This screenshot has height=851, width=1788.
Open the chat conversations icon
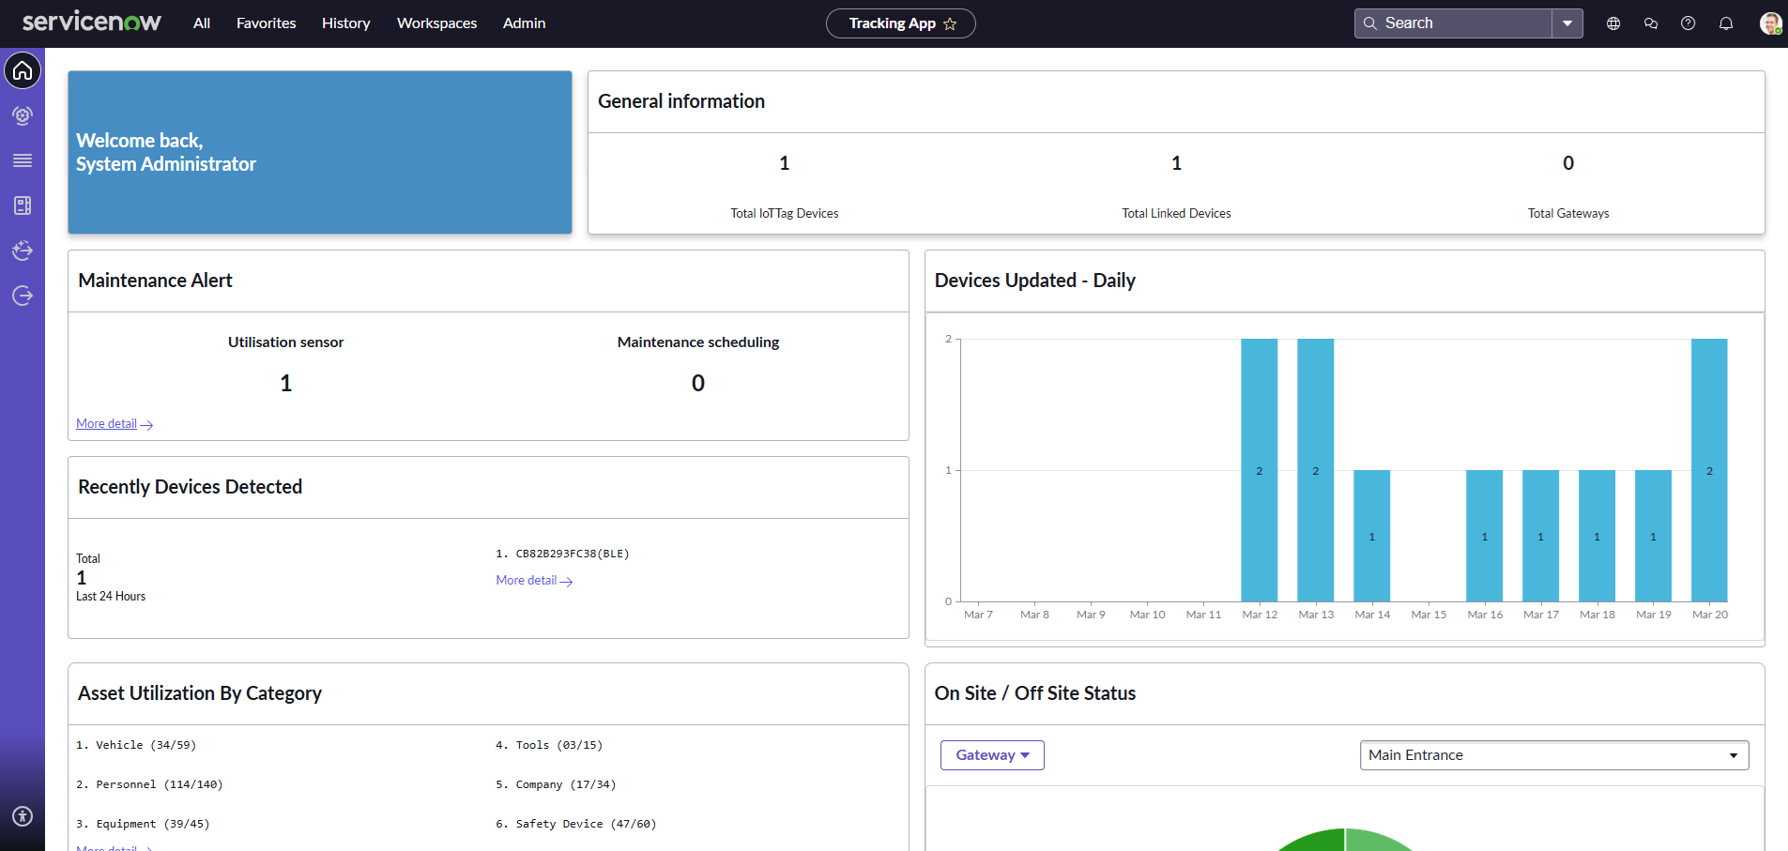click(1651, 23)
